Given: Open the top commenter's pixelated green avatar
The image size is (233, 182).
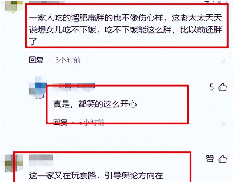Looking at the screenshot, I should pyautogui.click(x=14, y=6).
